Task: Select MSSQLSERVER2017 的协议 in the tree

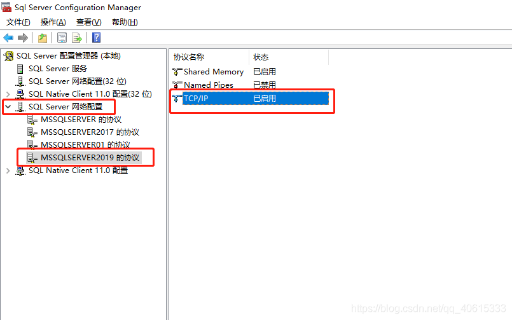Action: [x=90, y=132]
